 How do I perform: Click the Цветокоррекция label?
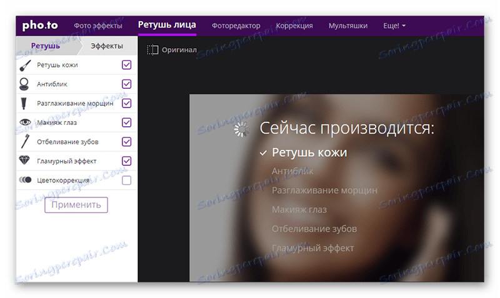63,181
